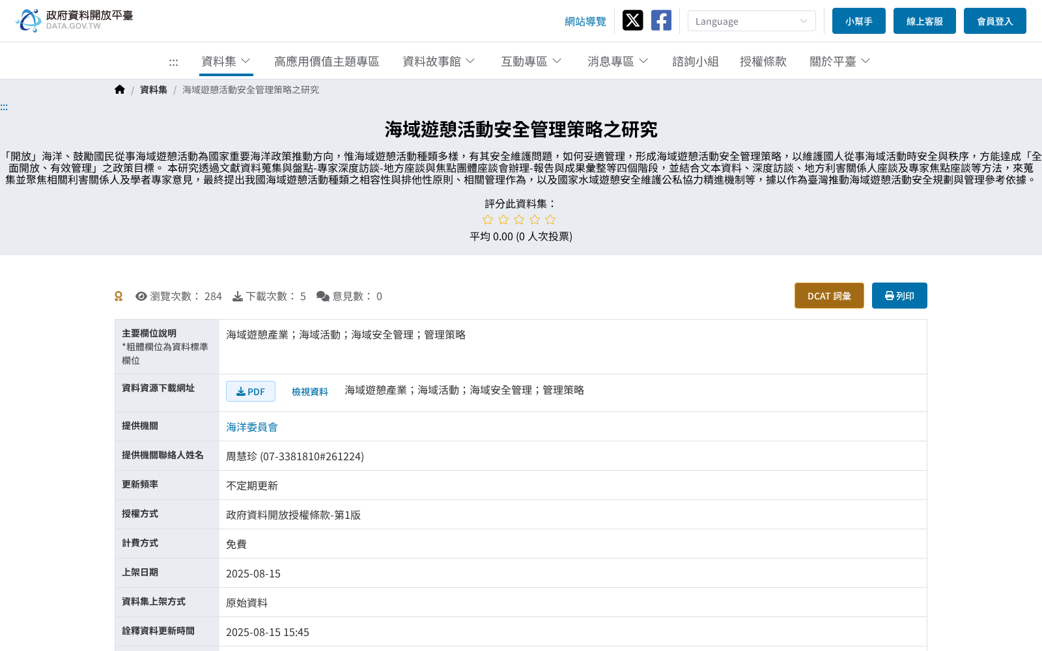Screen dimensions: 1042x651
Task: Click the text 平均 0.00 (0 人次投票)
Action: click(521, 236)
